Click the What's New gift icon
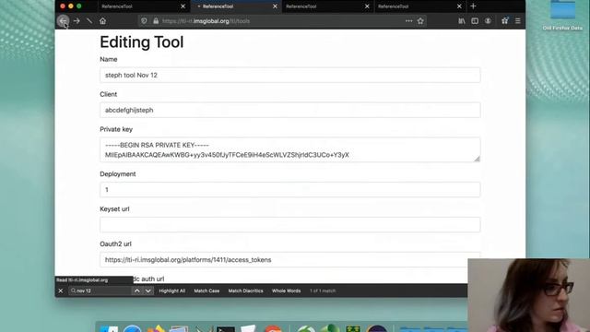This screenshot has height=332, width=590. click(x=505, y=21)
